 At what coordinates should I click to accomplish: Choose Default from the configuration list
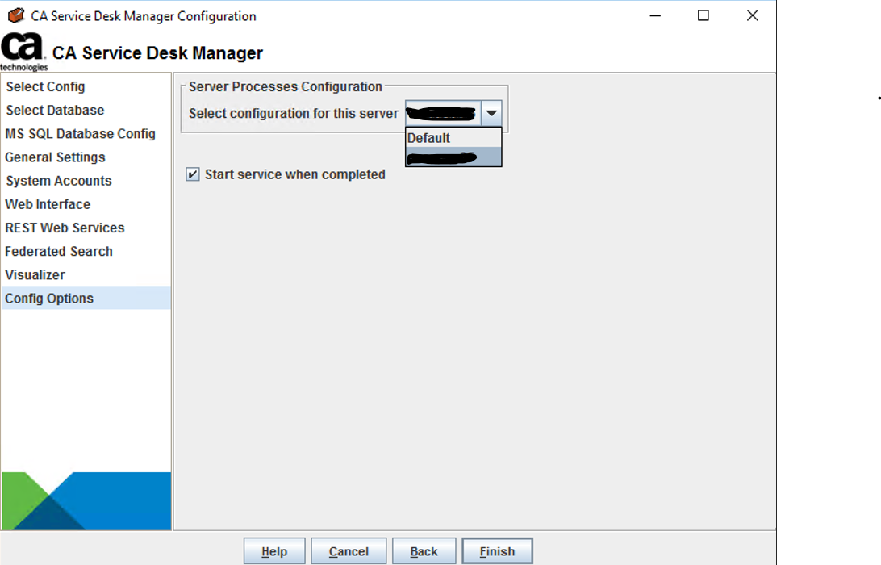[x=453, y=138]
